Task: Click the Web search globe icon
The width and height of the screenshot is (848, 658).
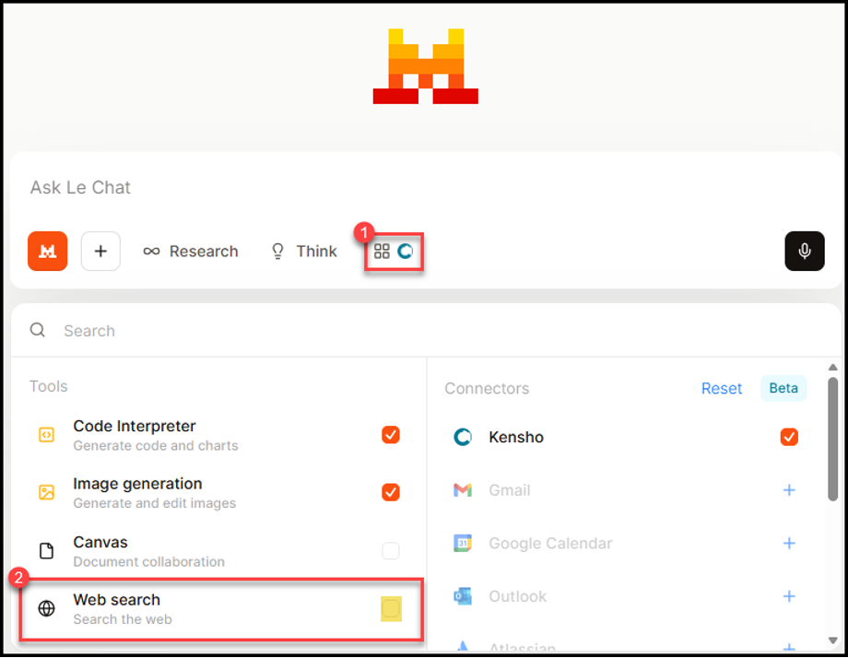Action: [48, 609]
